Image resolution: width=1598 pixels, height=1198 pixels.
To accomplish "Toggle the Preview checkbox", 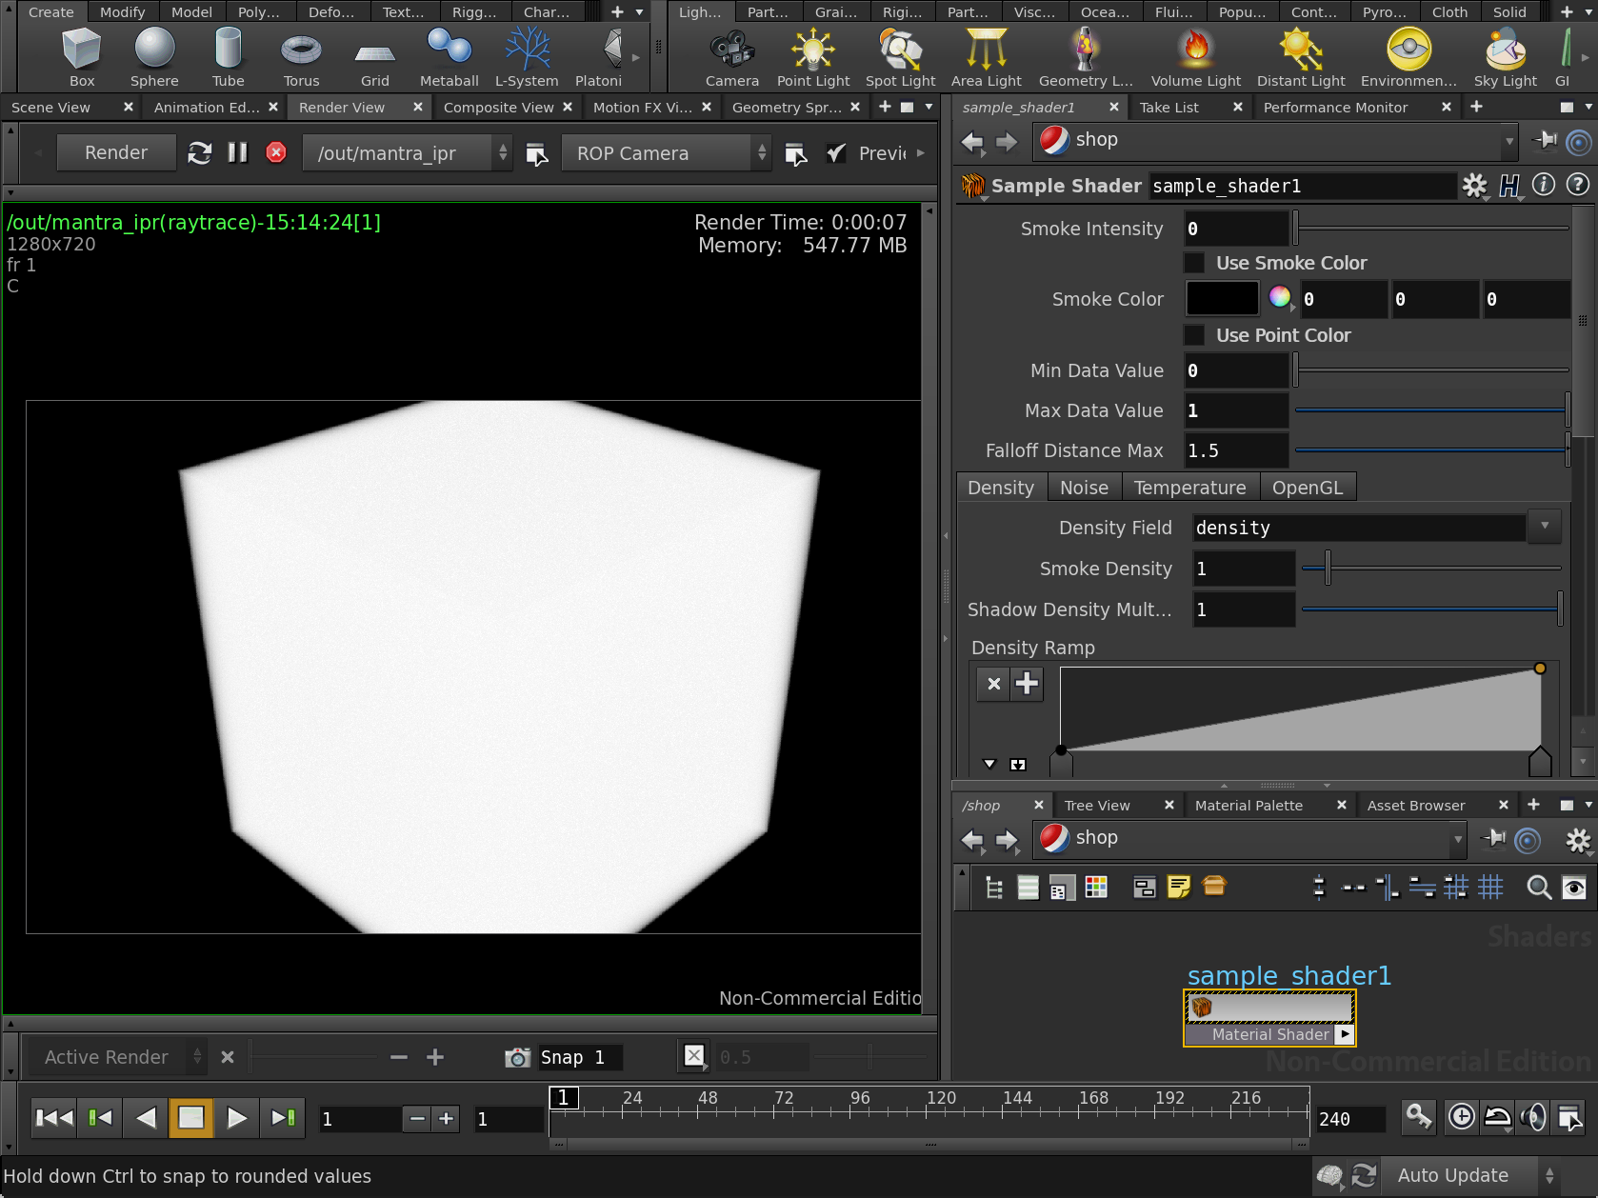I will pos(836,153).
